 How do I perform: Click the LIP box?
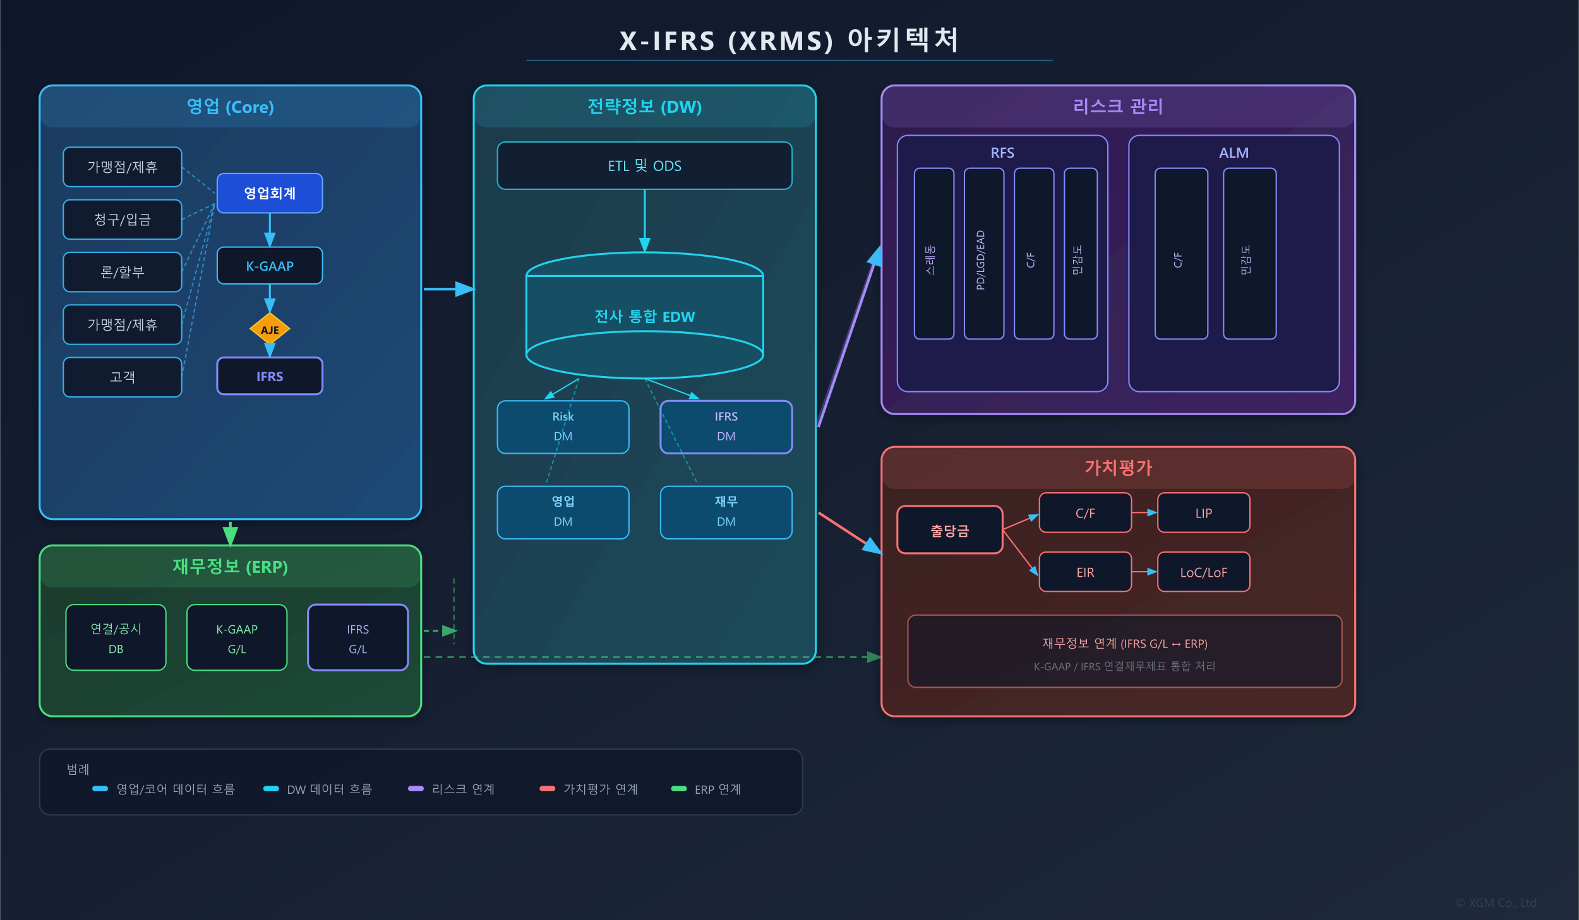(x=1203, y=512)
